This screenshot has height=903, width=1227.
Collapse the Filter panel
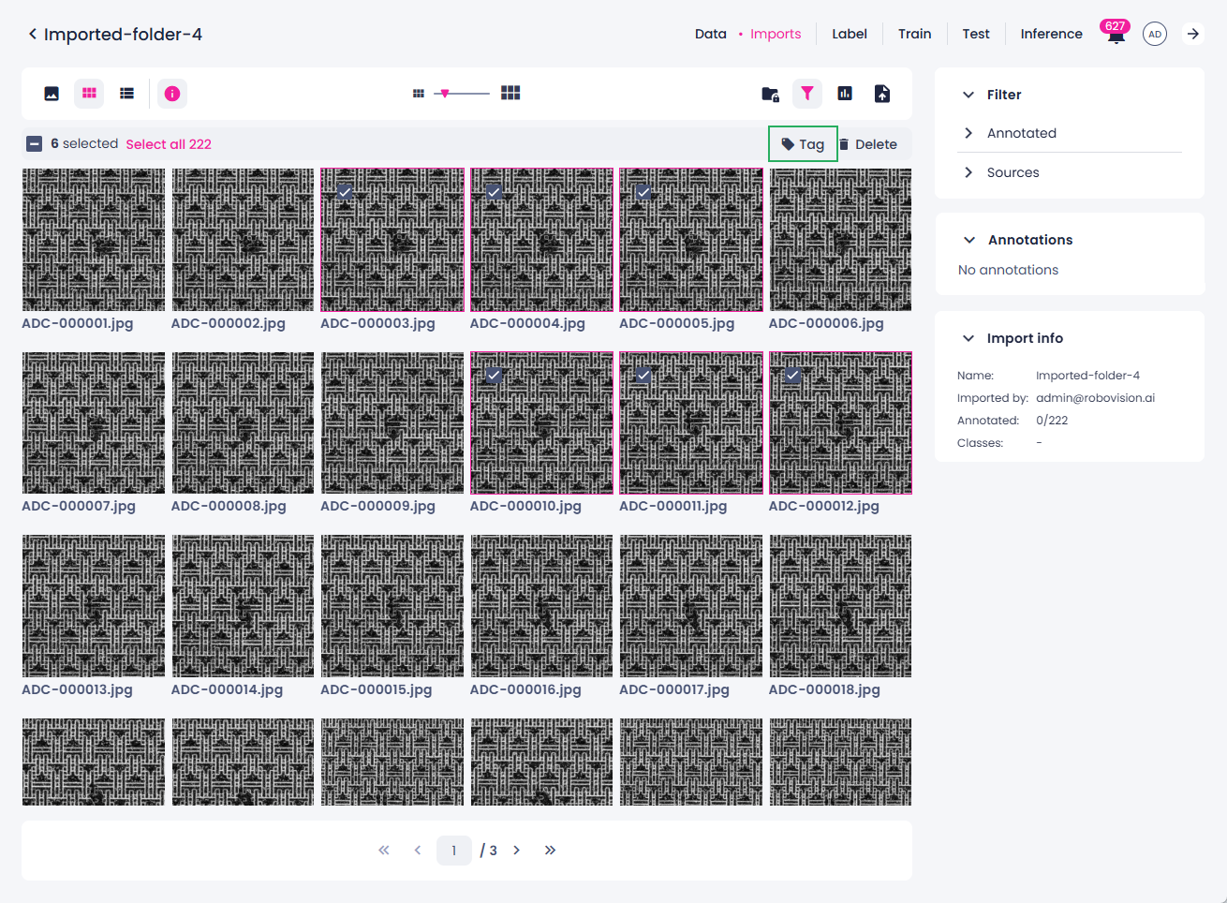point(968,95)
